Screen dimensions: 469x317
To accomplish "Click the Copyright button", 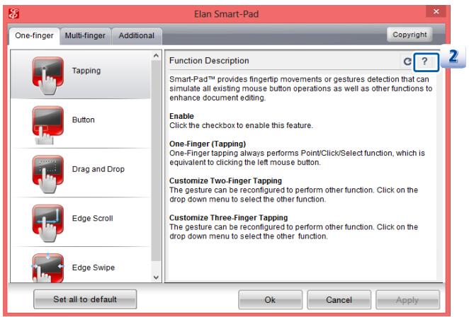I will pyautogui.click(x=409, y=35).
